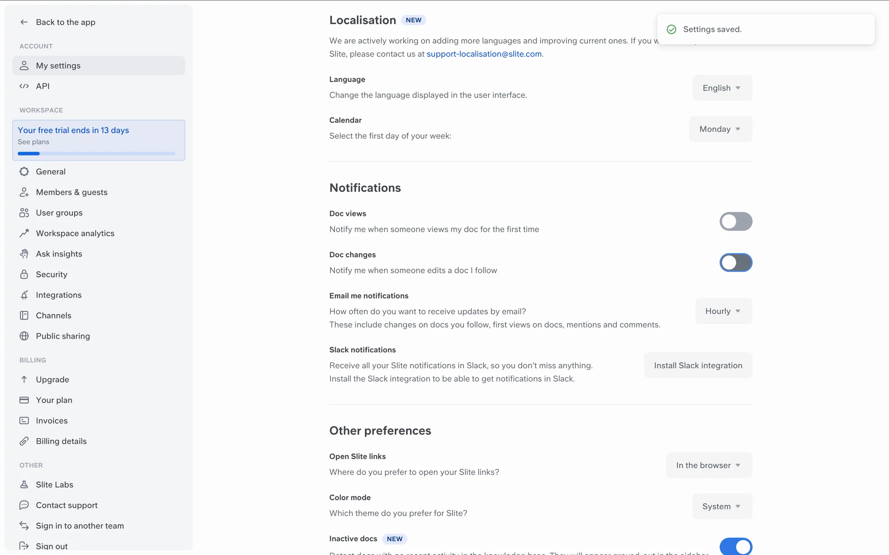889x555 pixels.
Task: Click Install Slack integration button
Action: (x=698, y=365)
